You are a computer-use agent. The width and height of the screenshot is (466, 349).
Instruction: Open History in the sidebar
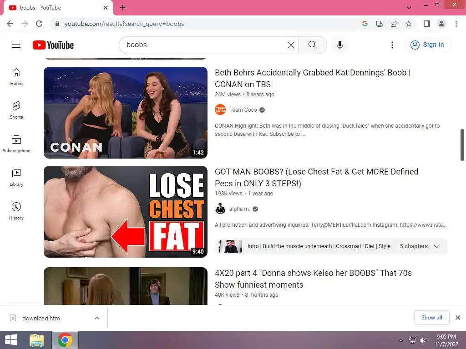coord(16,211)
